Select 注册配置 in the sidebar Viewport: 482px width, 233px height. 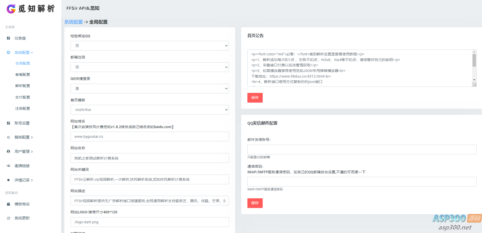coord(23,108)
